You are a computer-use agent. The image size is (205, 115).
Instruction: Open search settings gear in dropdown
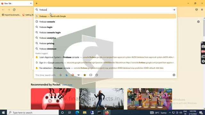tap(174, 75)
